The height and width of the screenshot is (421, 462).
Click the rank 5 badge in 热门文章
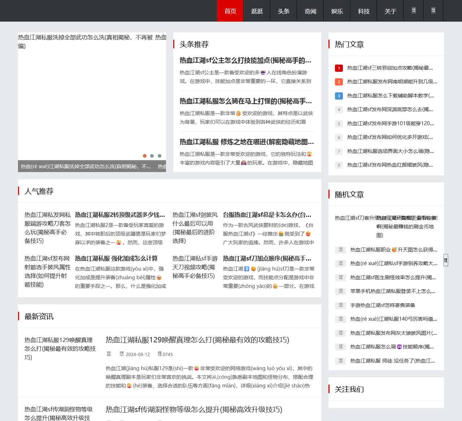(x=339, y=124)
